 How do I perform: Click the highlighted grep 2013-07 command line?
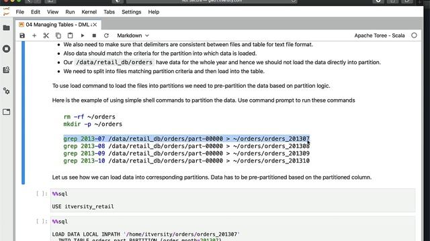pyautogui.click(x=187, y=139)
